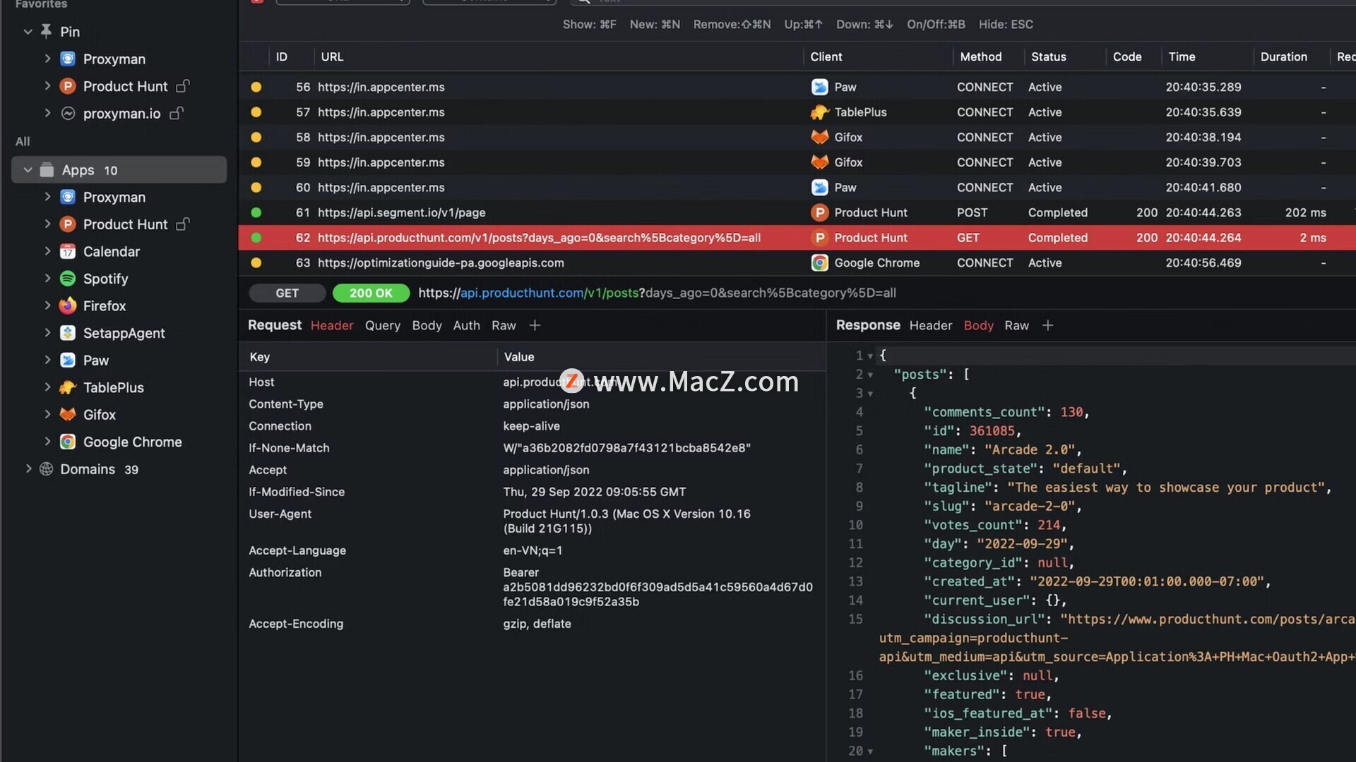Screen dimensions: 1356x762
Task: Click the "tagline" line in JSON response
Action: click(1127, 488)
